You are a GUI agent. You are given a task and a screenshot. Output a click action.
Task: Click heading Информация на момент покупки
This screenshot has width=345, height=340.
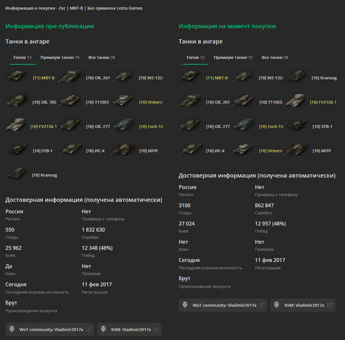227,26
